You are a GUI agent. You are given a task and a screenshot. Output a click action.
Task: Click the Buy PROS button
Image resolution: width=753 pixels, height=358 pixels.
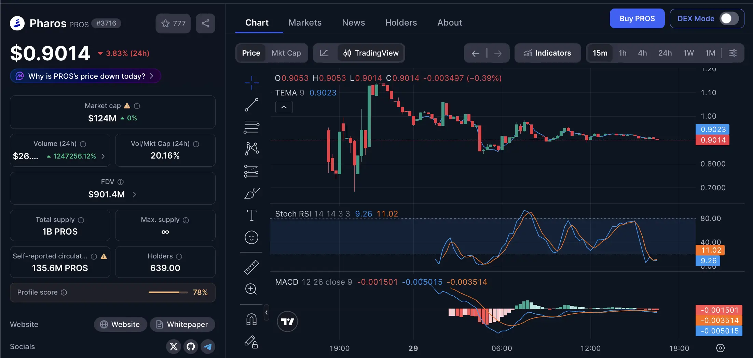(x=637, y=18)
